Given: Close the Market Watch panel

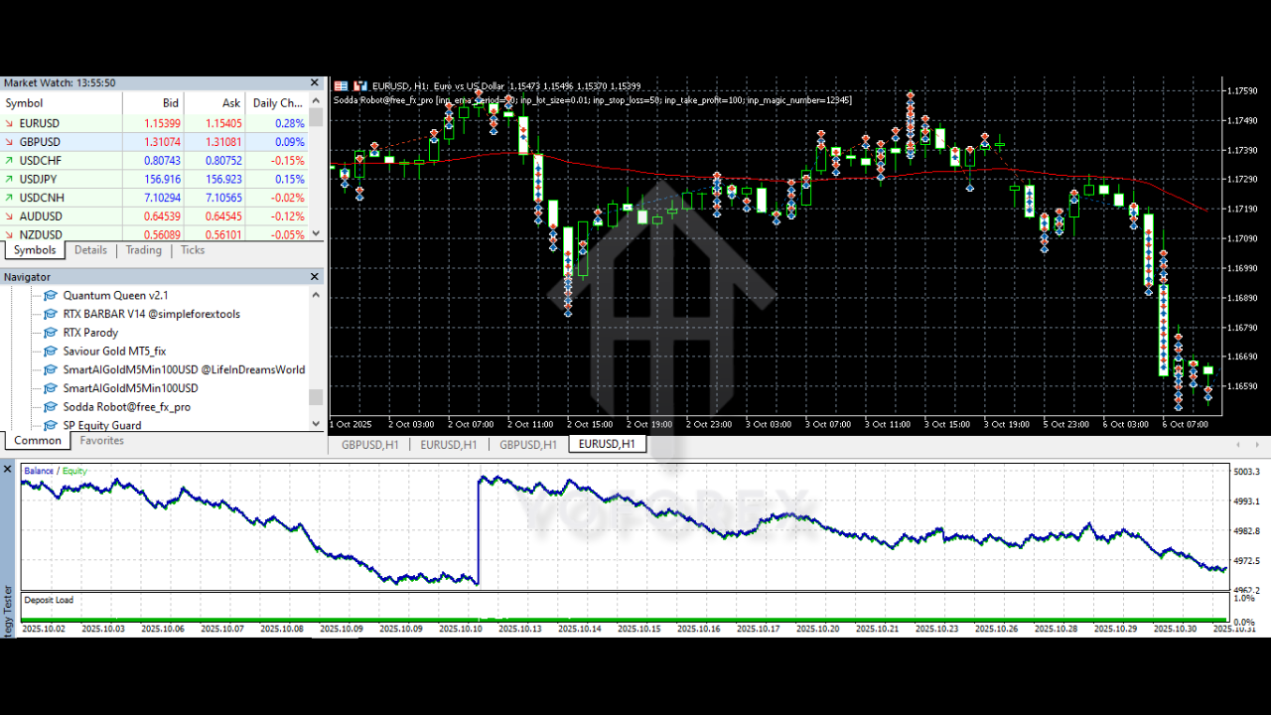Looking at the screenshot, I should coord(316,83).
